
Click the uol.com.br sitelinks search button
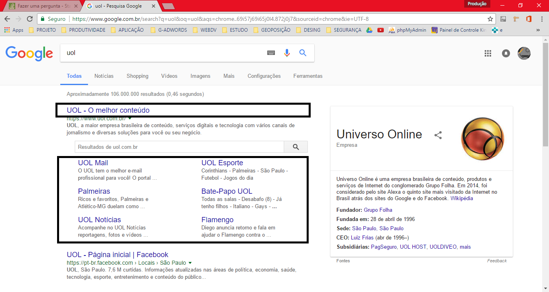(296, 147)
